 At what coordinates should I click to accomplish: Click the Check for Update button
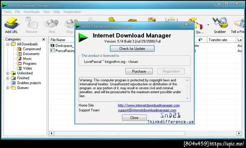[x=132, y=49]
